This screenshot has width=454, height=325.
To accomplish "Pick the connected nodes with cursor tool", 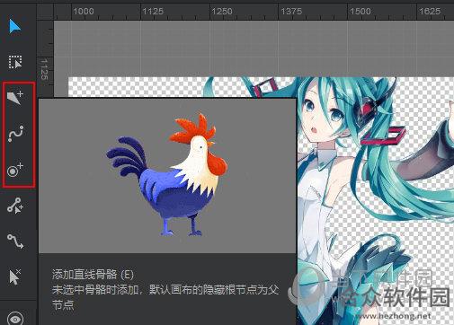I will 15,206.
